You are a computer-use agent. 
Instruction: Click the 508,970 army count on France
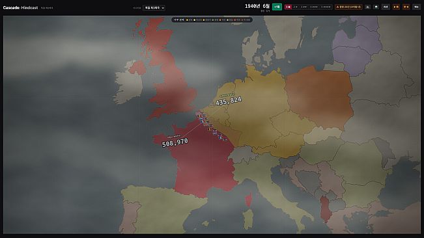[175, 143]
